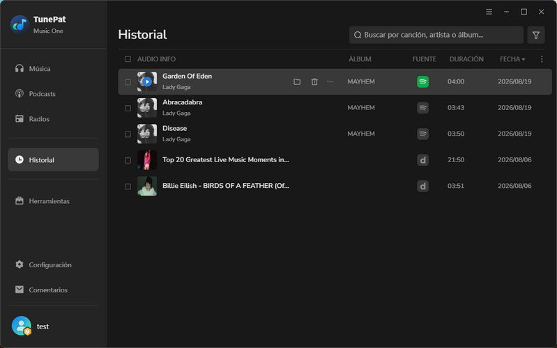
Task: Click the search magnifier icon
Action: click(x=358, y=35)
